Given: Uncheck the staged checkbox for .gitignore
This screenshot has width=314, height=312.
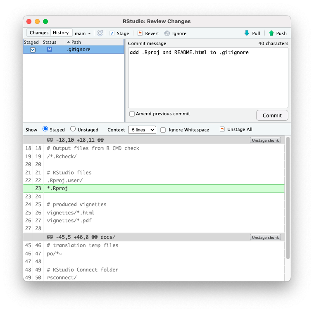Looking at the screenshot, I should tap(33, 50).
